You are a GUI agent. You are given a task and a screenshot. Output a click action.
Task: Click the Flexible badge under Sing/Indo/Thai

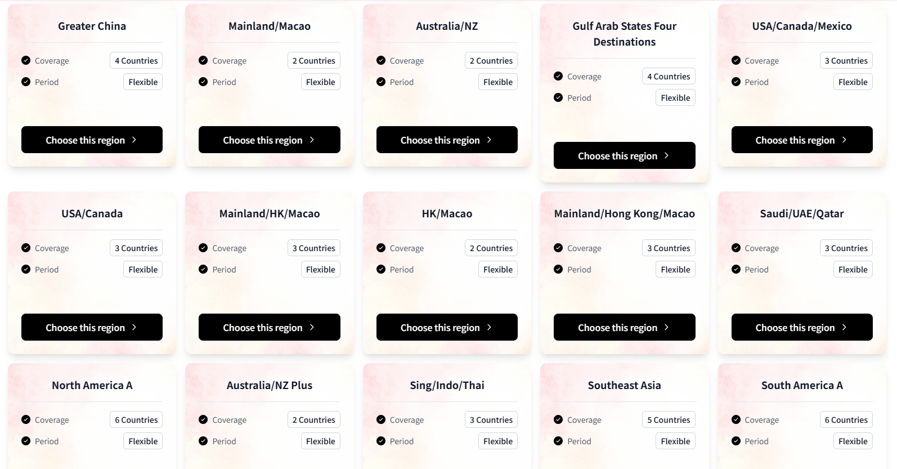point(497,441)
